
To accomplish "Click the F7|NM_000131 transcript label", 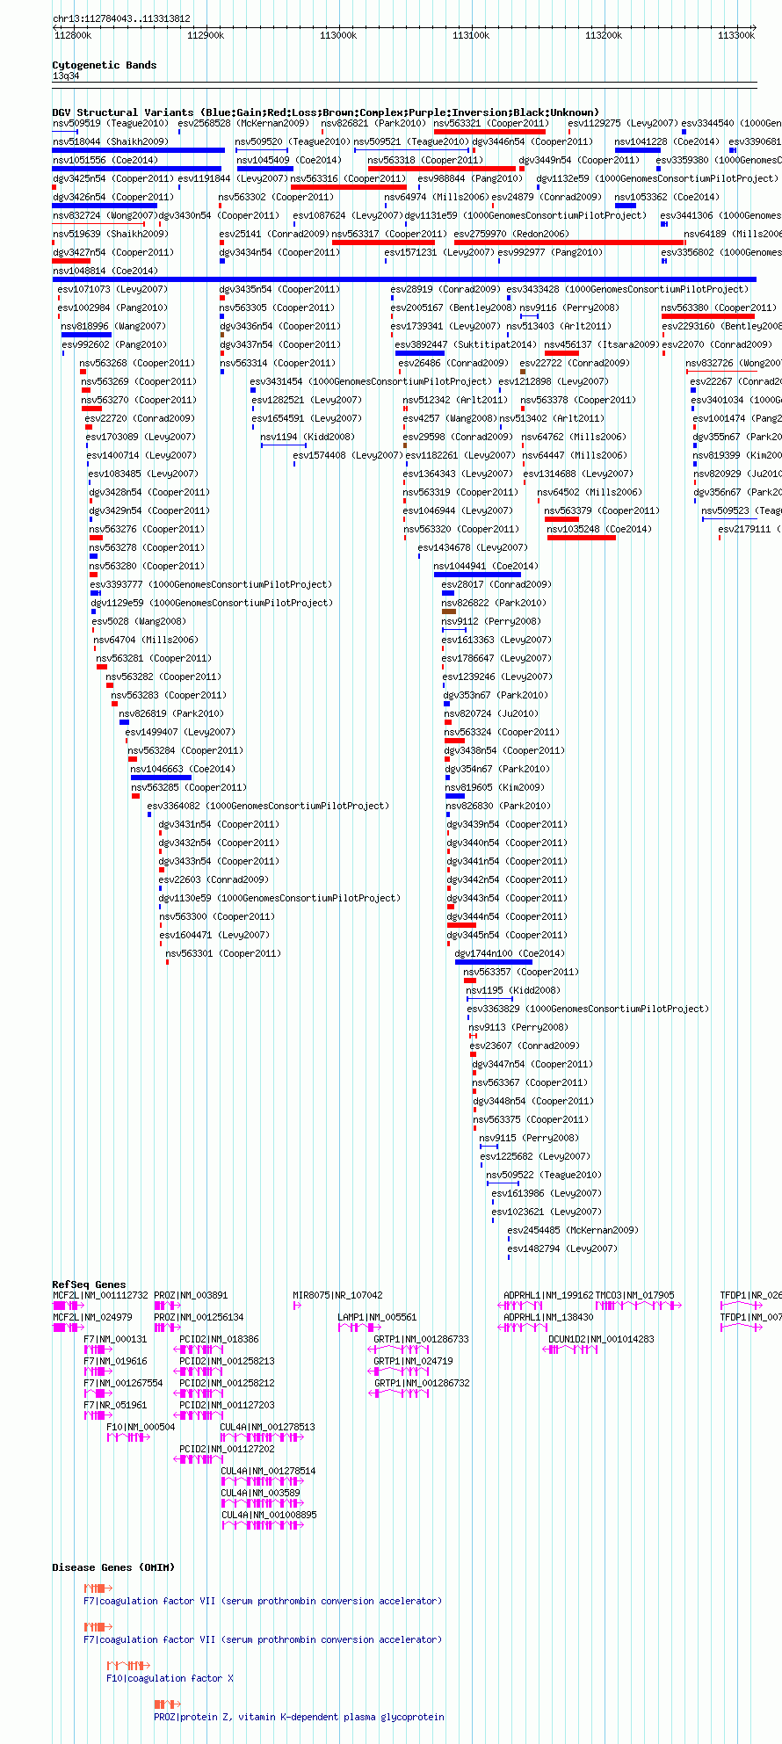I will pos(116,1339).
